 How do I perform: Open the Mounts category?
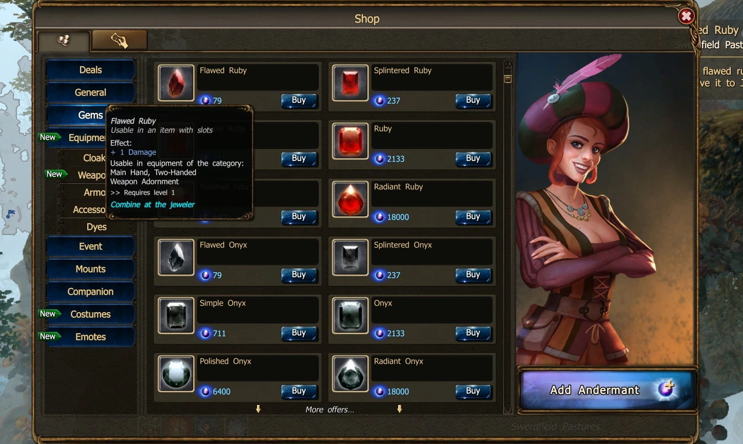90,269
